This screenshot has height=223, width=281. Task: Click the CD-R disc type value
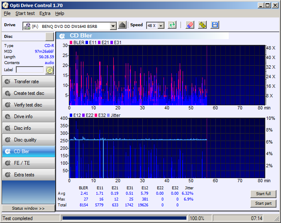coord(49,46)
